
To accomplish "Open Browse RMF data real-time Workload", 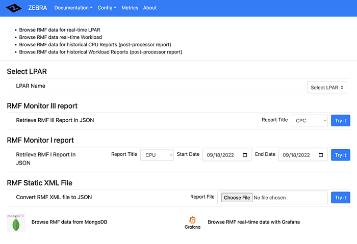I will click(x=60, y=37).
